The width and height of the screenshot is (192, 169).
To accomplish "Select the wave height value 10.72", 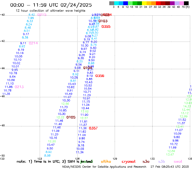I will pos(174,144).
